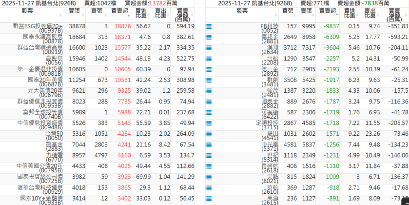Click the left table 股票 column header
409x205 pixels.
(x=28, y=11)
